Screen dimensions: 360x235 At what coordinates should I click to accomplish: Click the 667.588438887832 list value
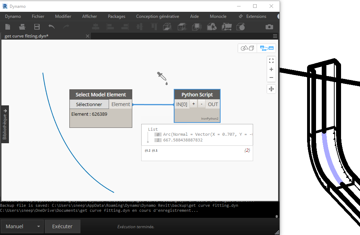[183, 140]
